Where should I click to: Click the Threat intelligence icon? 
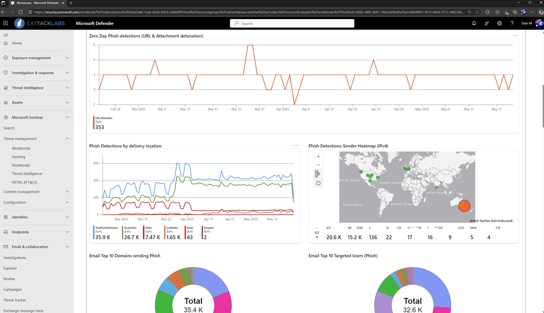5,88
